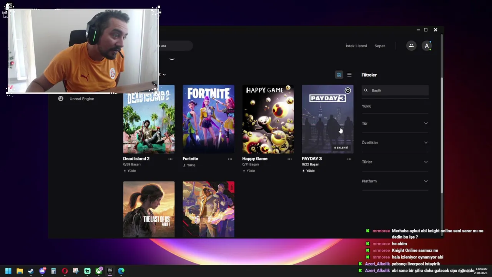The image size is (492, 277).
Task: Click "0/11 Başarı" achievements text
Action: pos(250,165)
